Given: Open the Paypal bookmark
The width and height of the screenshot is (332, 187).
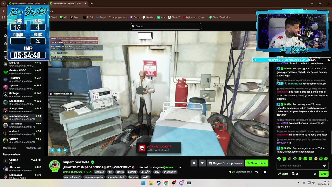Looking at the screenshot, I should (101, 17).
